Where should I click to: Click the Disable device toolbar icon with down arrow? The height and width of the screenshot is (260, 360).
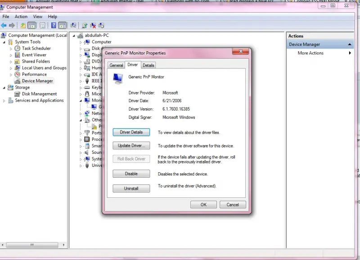[101, 26]
